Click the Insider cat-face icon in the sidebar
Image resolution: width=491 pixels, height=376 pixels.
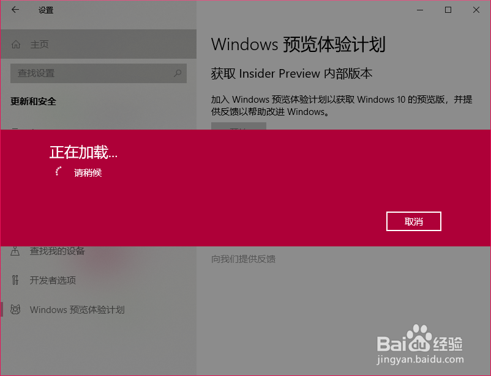coord(15,309)
